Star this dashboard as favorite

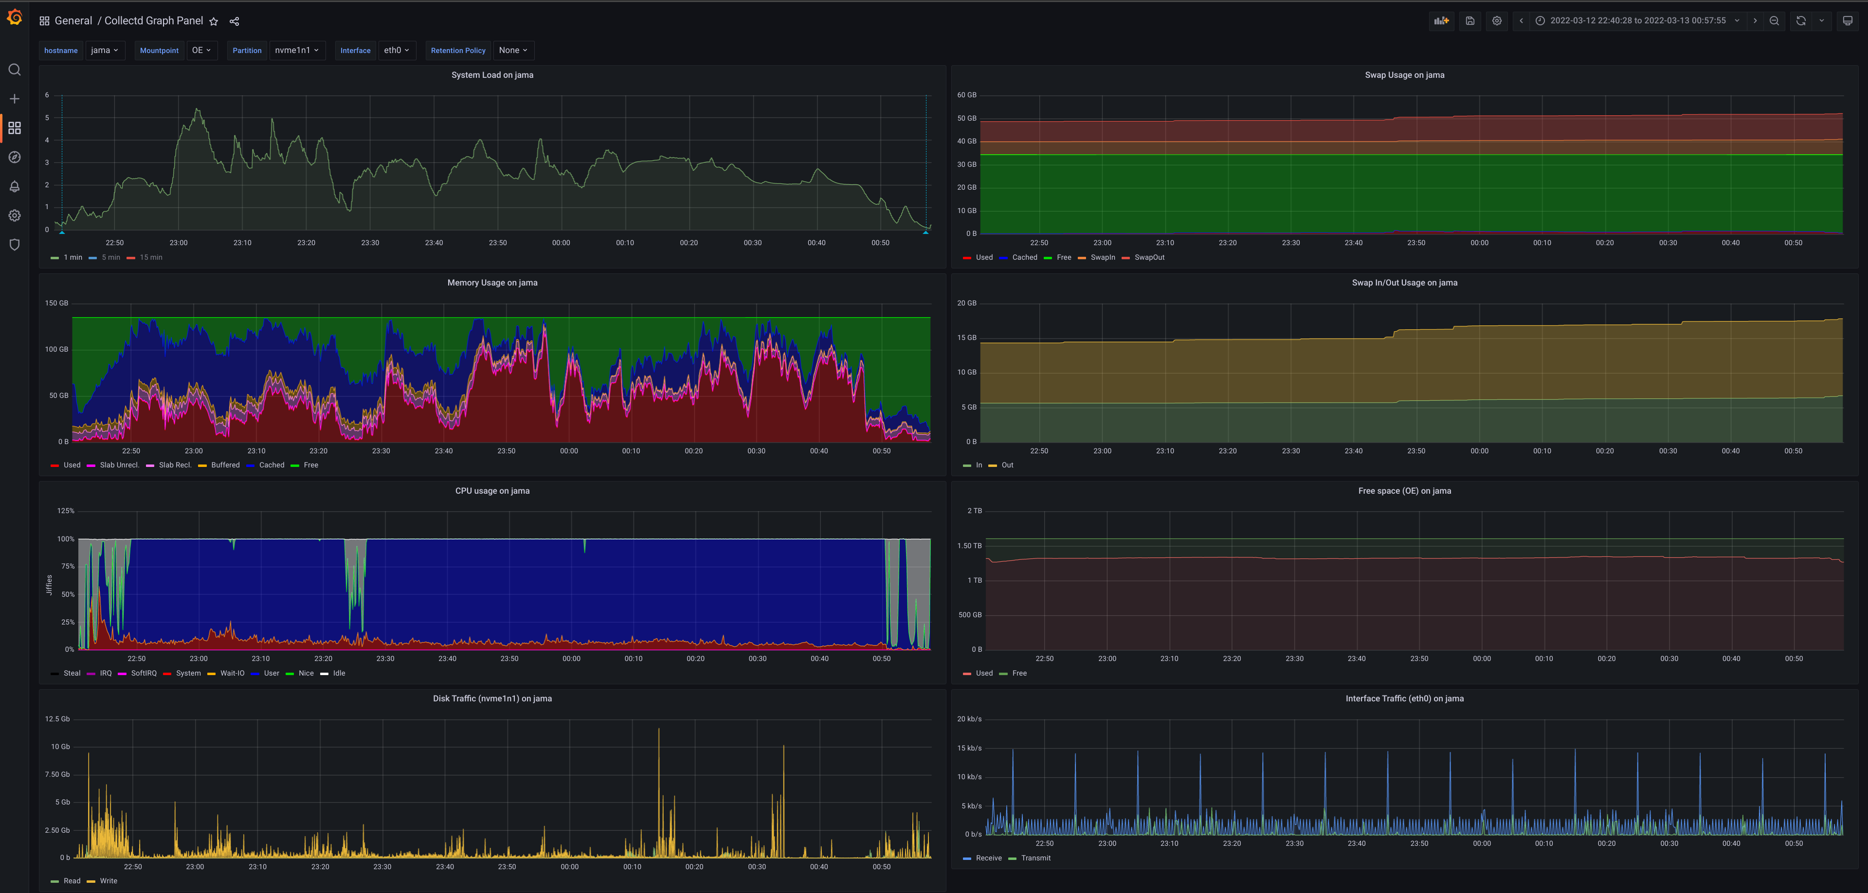213,21
